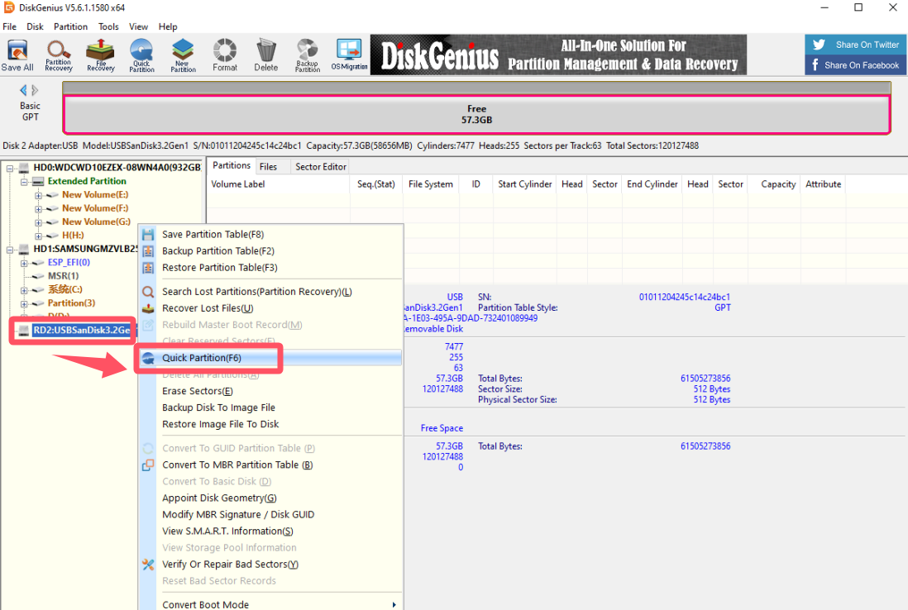Expand New Volume(F:) tree node
This screenshot has height=610, width=908.
(x=38, y=209)
